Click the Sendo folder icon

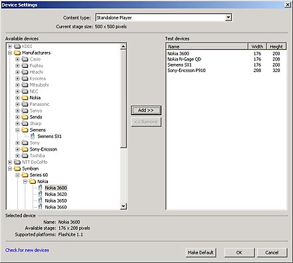point(25,117)
